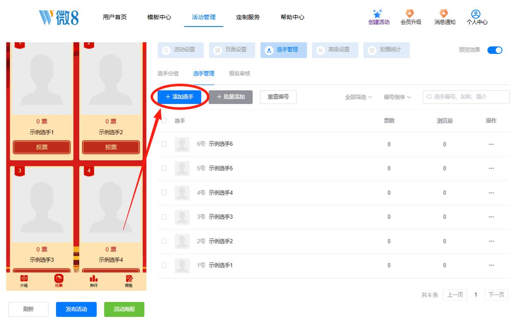Open more actions for 示例选手6

[491, 144]
